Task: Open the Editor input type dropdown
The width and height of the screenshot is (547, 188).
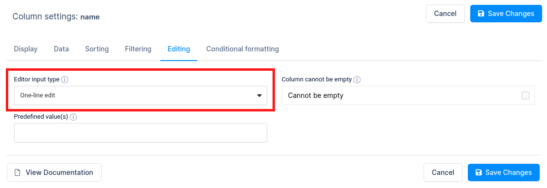Action: [140, 95]
